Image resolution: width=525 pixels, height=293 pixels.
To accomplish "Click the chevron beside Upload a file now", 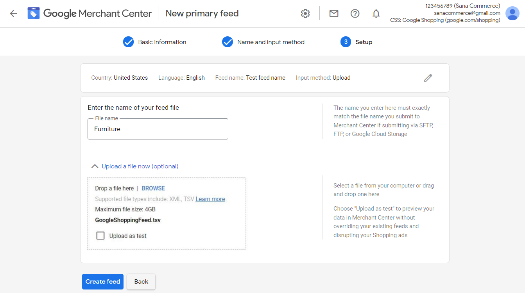I will click(95, 166).
